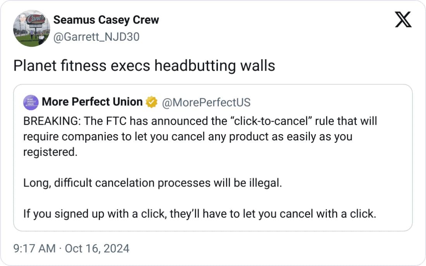Click the "Planet fitness execs headbutting walls" text
426x266 pixels.
coord(144,66)
